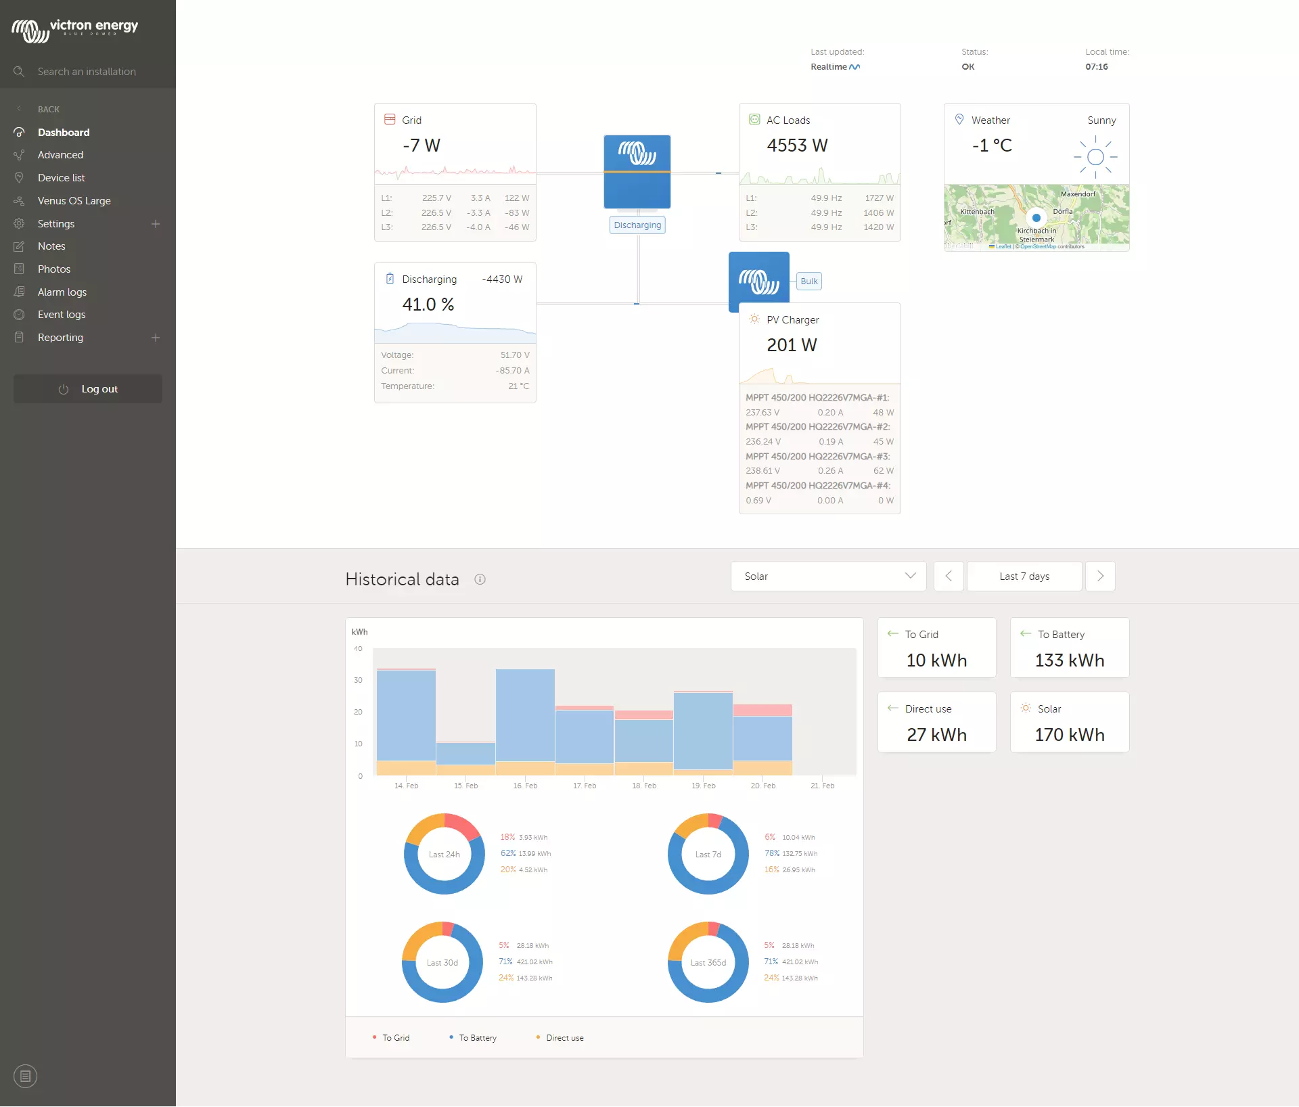The height and width of the screenshot is (1107, 1299).
Task: Open the Solar data type dropdown
Action: pyautogui.click(x=828, y=576)
